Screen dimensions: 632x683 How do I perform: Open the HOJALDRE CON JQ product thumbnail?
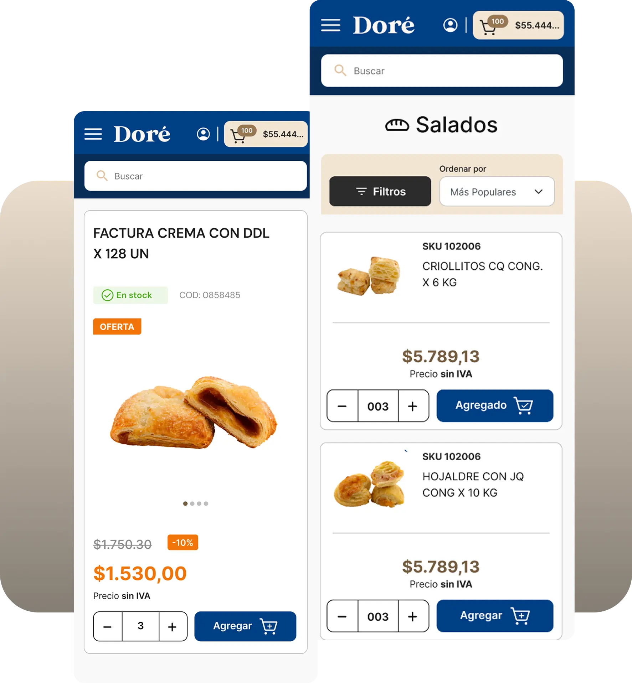click(369, 484)
